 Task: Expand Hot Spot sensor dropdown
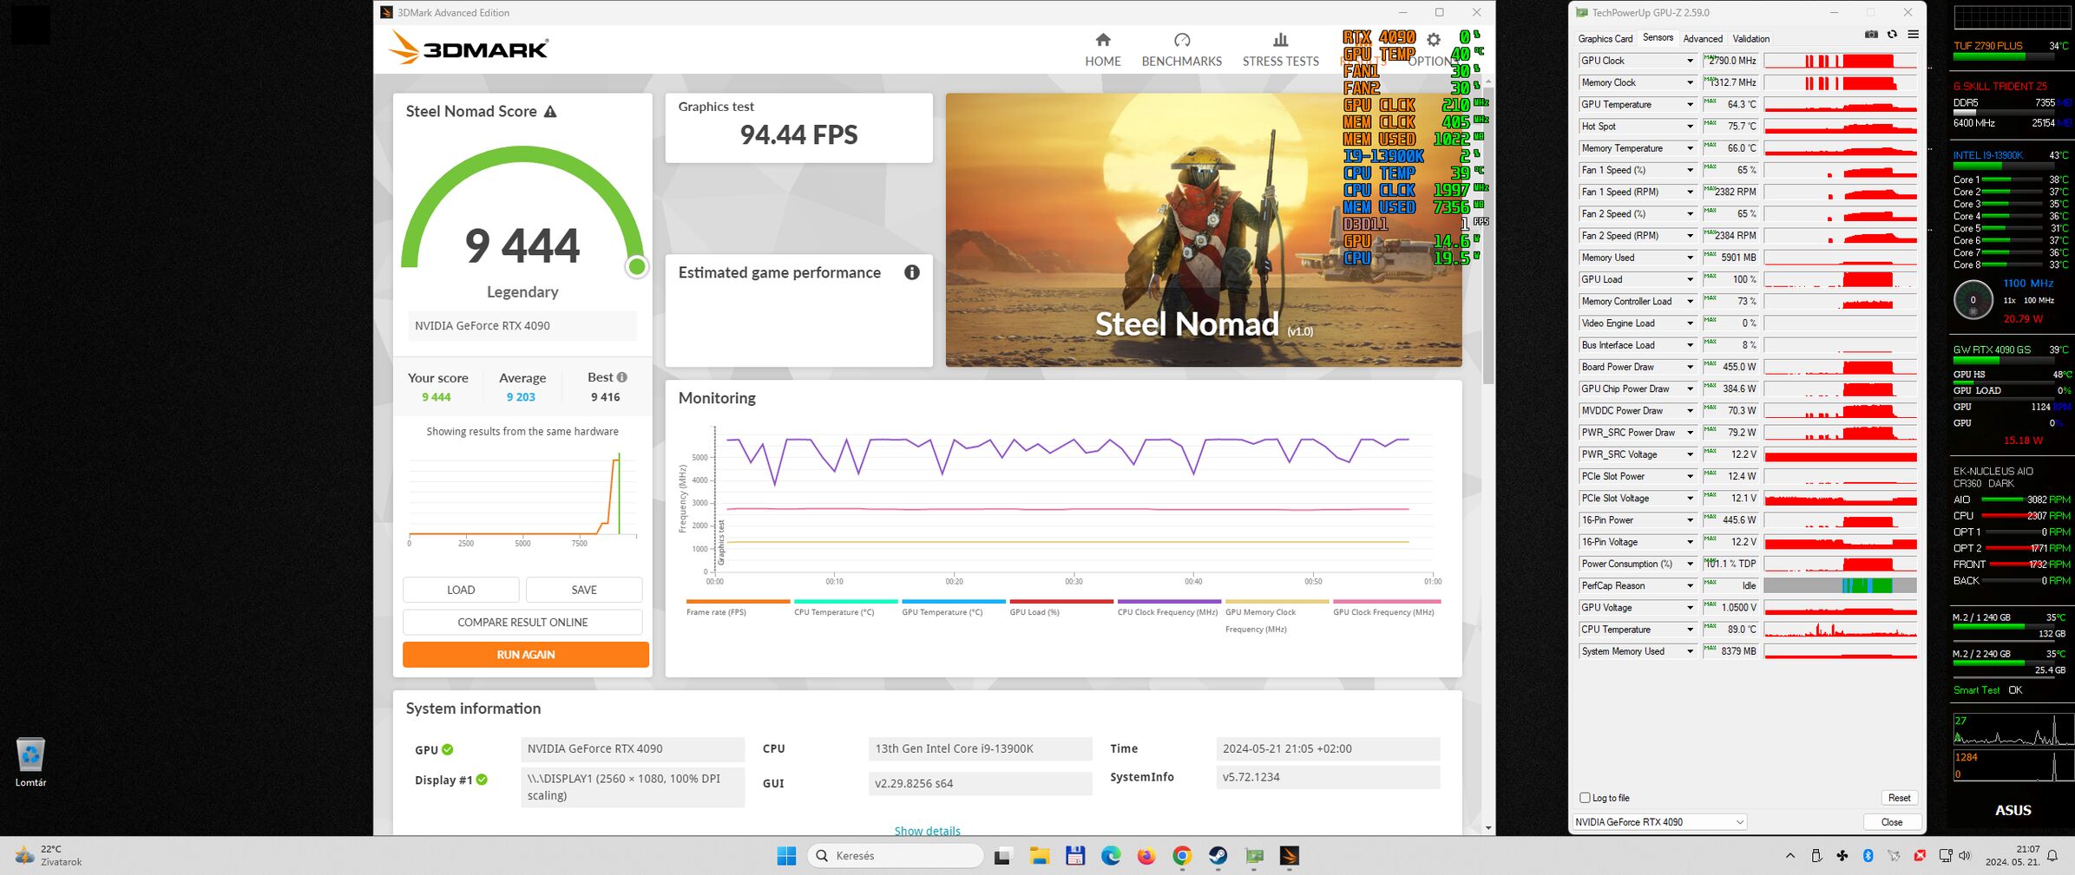(1689, 127)
